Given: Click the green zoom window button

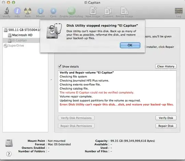Looking at the screenshot, I should (x=14, y=2).
